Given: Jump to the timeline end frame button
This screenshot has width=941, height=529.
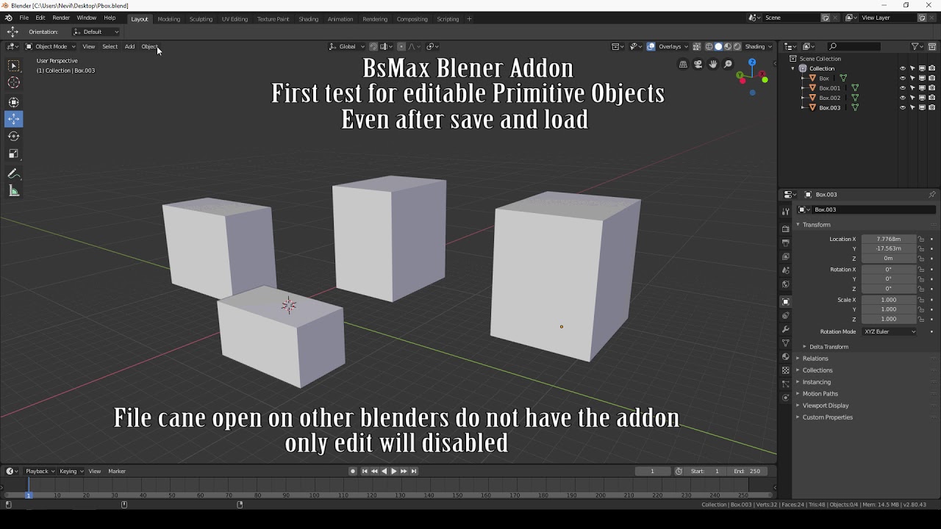Looking at the screenshot, I should click(x=414, y=471).
